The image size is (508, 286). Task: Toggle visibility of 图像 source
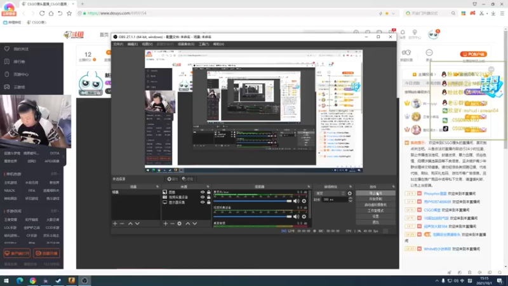coord(203,192)
